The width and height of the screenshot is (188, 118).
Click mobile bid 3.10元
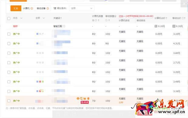[x=177, y=34]
